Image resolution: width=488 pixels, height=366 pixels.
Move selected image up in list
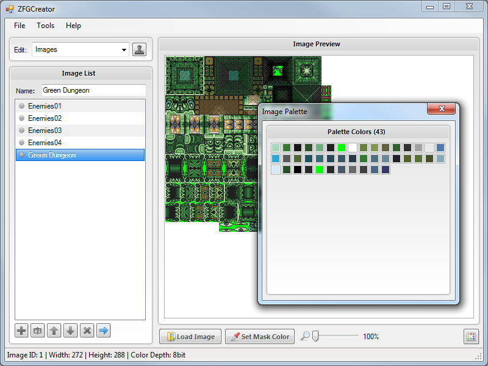point(54,331)
